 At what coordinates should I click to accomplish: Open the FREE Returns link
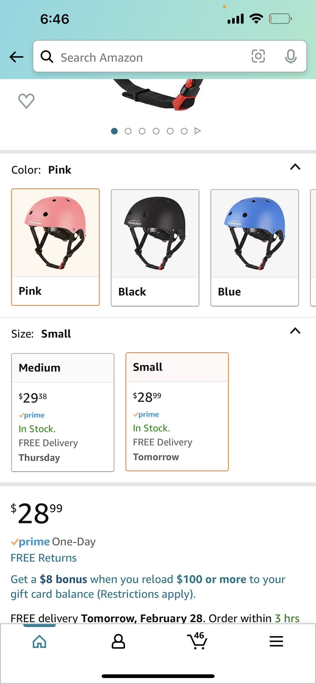(43, 558)
